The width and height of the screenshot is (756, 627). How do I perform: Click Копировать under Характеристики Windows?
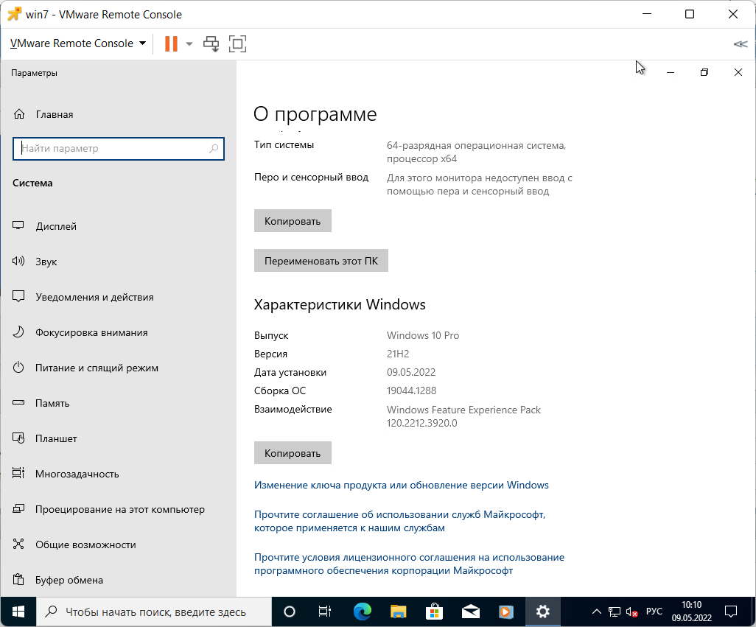(x=293, y=452)
